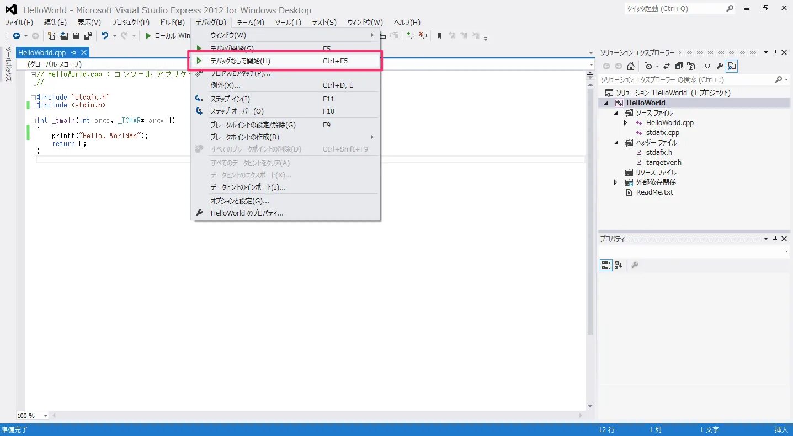Click the Pending Changes Filter clock icon

click(648, 66)
